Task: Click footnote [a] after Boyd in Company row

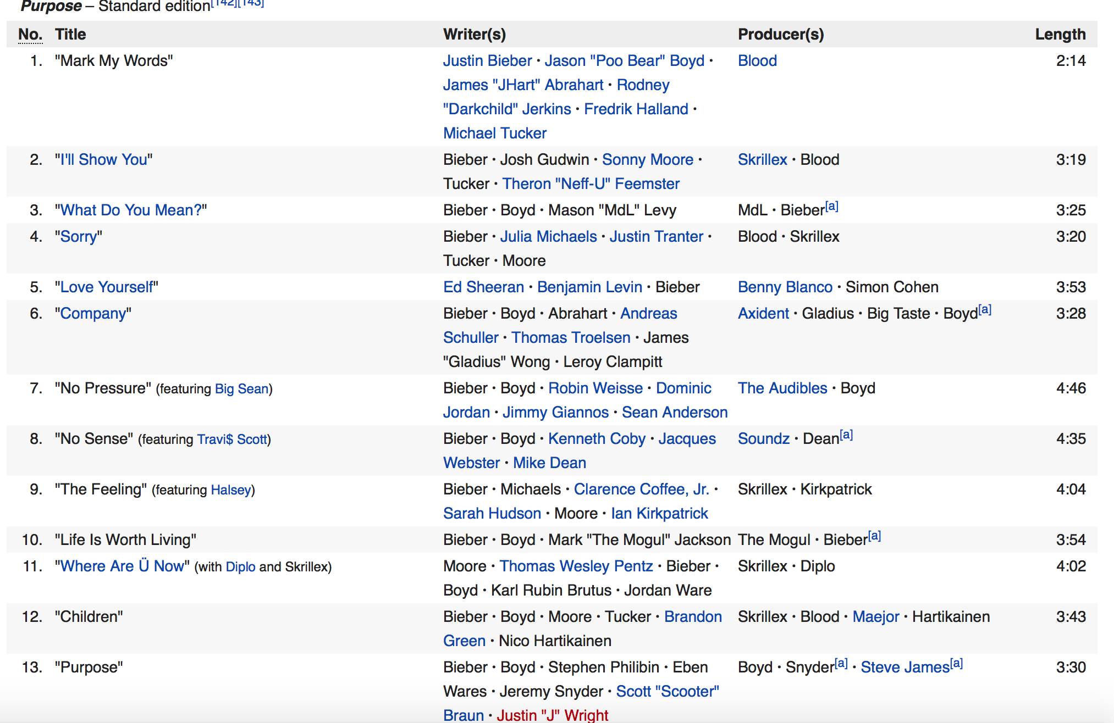Action: (x=985, y=310)
